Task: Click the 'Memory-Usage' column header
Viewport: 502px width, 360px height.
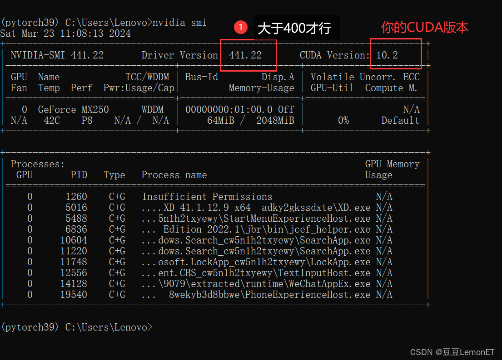Action: tap(261, 88)
